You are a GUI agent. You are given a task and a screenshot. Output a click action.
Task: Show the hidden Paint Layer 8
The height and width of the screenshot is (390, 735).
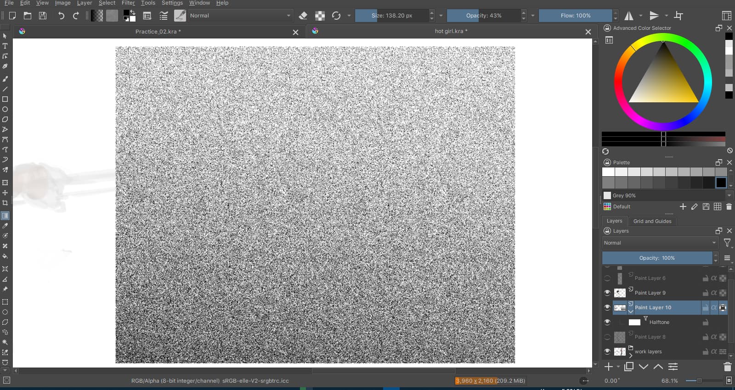tap(607, 337)
